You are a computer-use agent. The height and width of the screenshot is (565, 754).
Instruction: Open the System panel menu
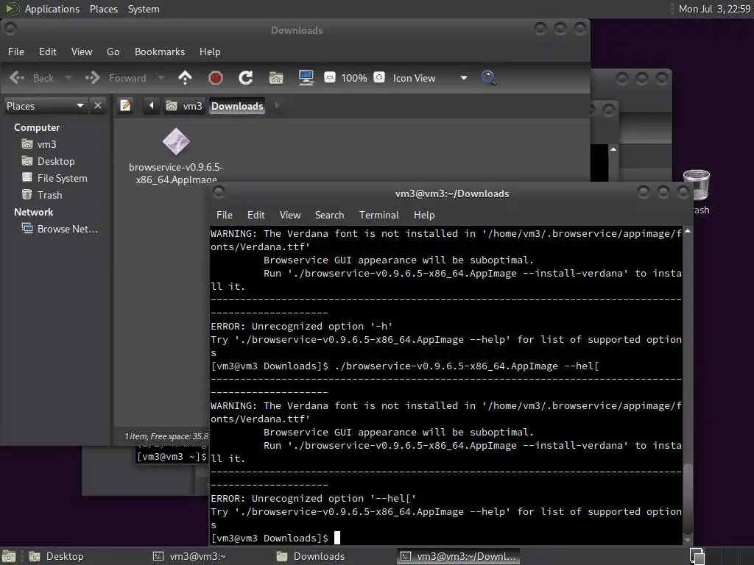tap(144, 9)
